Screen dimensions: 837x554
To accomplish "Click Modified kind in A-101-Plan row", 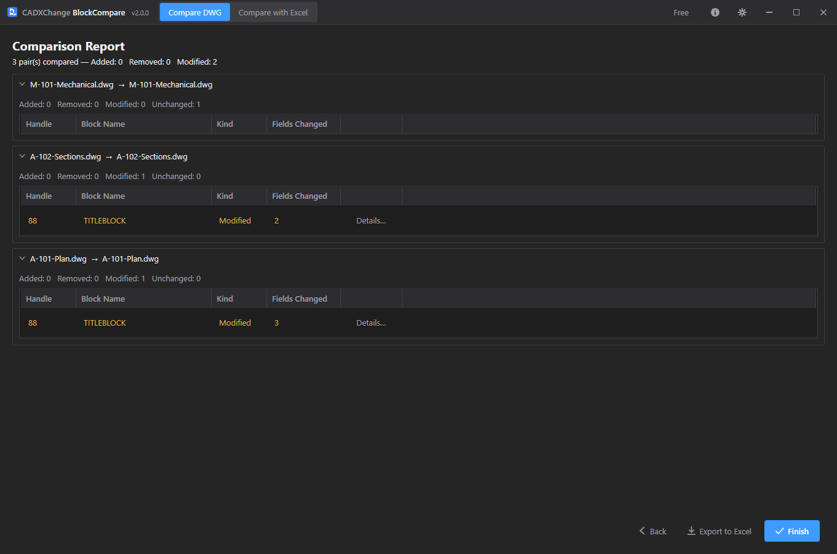I will [x=235, y=323].
